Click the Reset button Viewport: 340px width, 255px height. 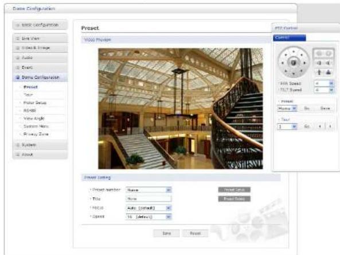pos(195,233)
